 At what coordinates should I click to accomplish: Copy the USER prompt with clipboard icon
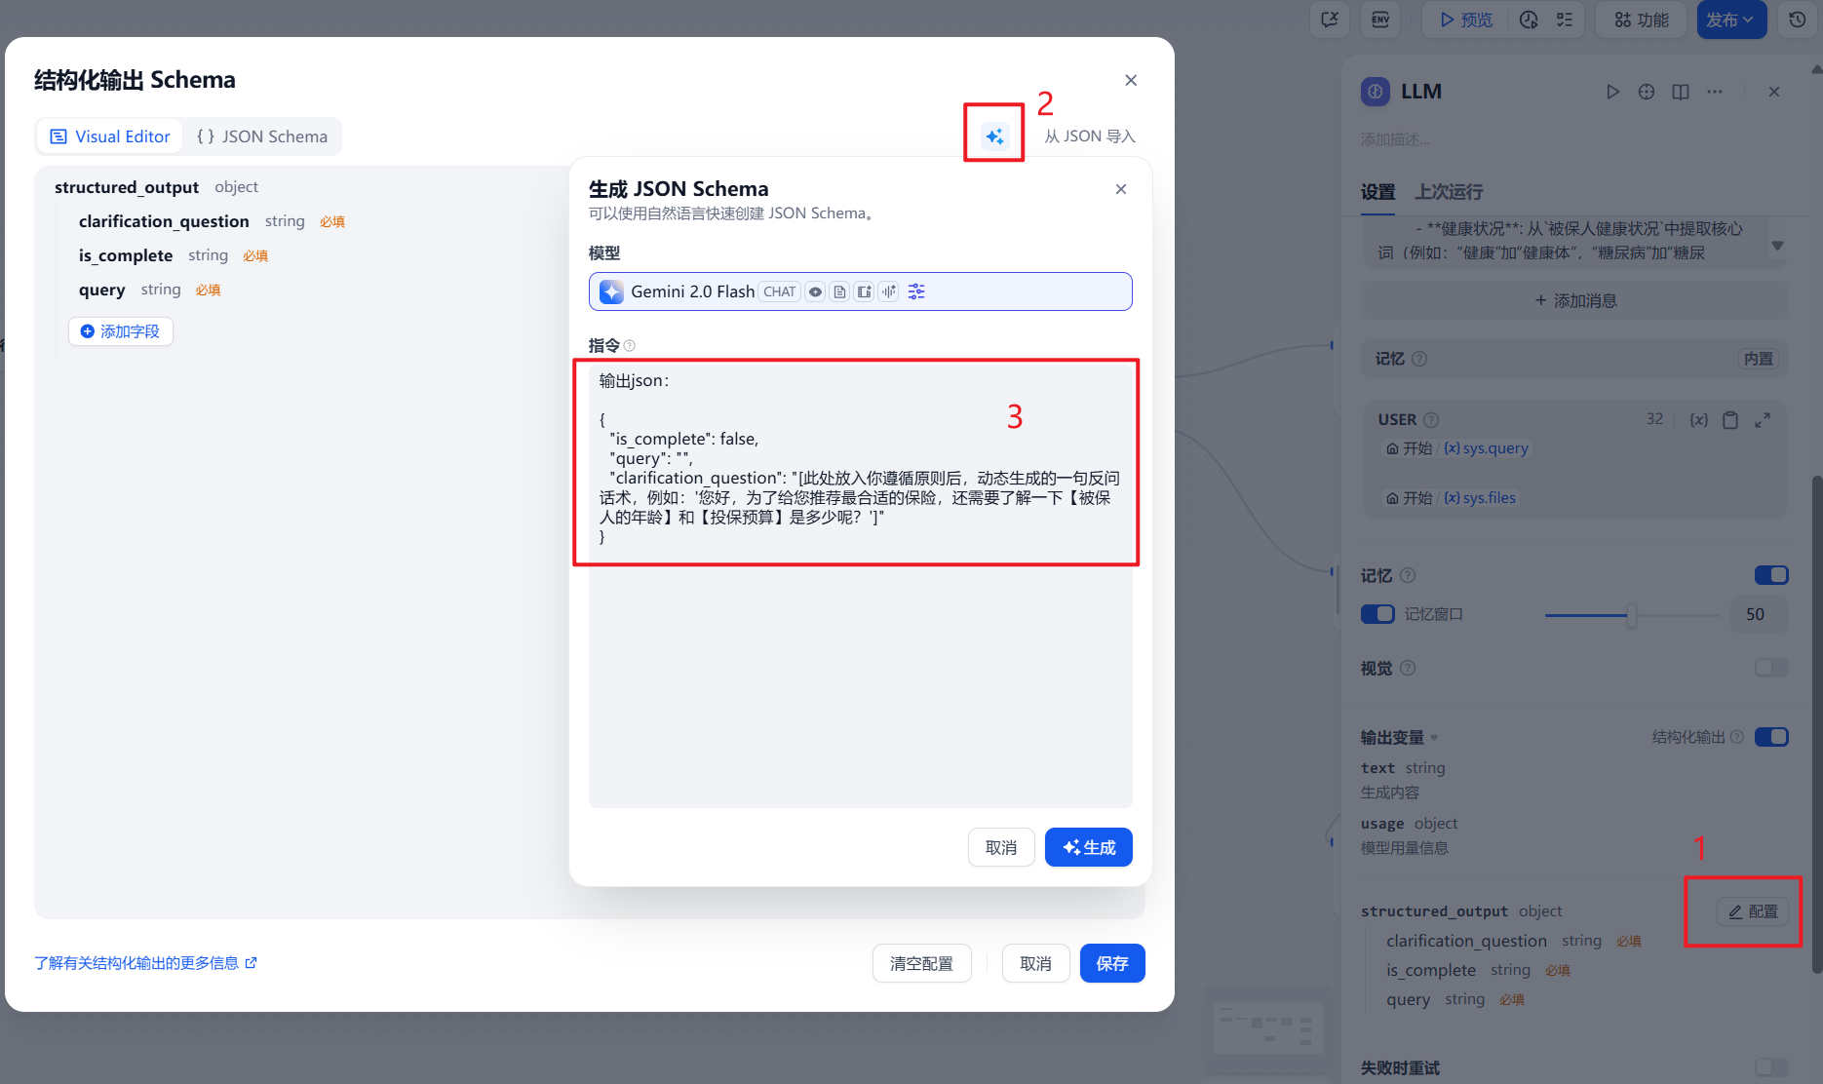[x=1730, y=419]
